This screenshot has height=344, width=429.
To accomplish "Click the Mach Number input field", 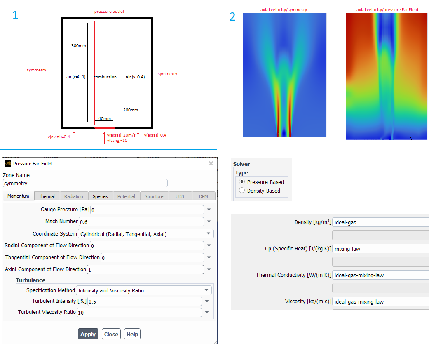I will tap(141, 222).
